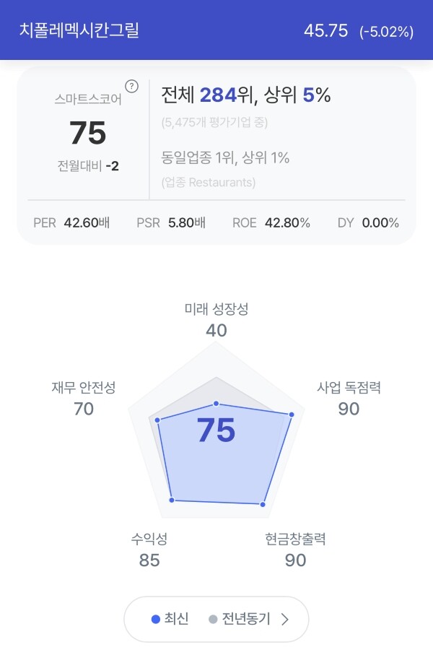
Task: Tap the 사업 독점력 90 score label
Action: (x=349, y=399)
